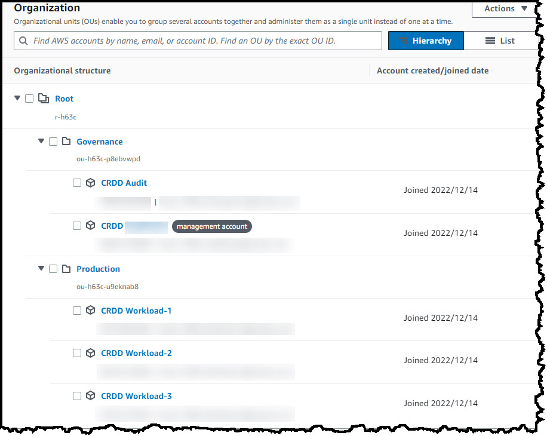The height and width of the screenshot is (436, 547).
Task: Click the Production OU folder icon
Action: [x=66, y=269]
